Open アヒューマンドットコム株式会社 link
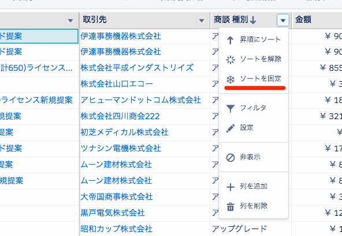342x236 pixels. [141, 100]
